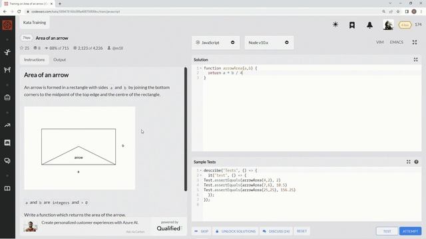Click UNLOCK SOLUTIONS button
The height and width of the screenshot is (239, 426).
pos(236,231)
